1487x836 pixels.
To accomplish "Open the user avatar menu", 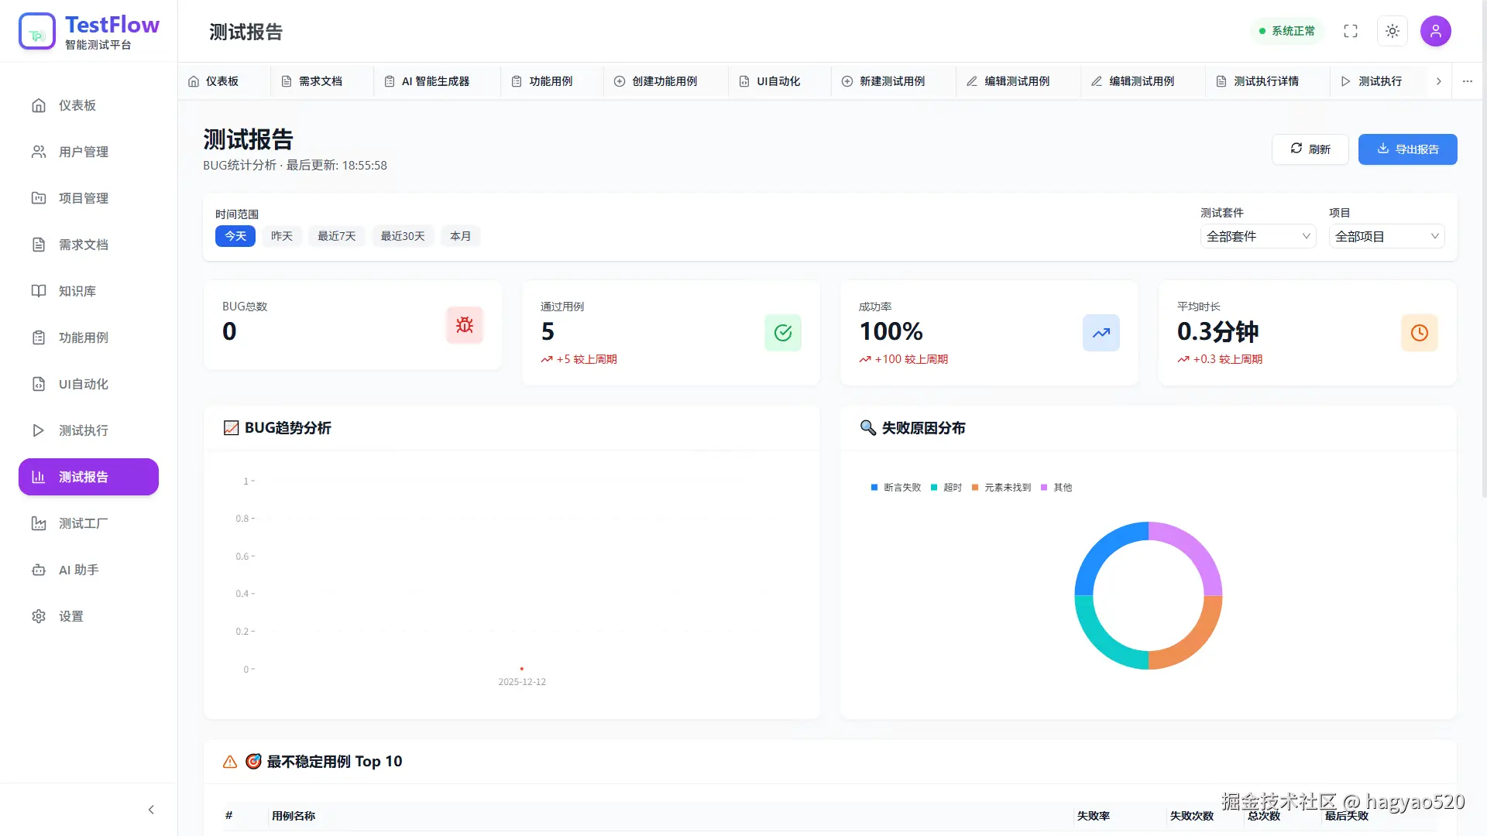I will (x=1436, y=31).
